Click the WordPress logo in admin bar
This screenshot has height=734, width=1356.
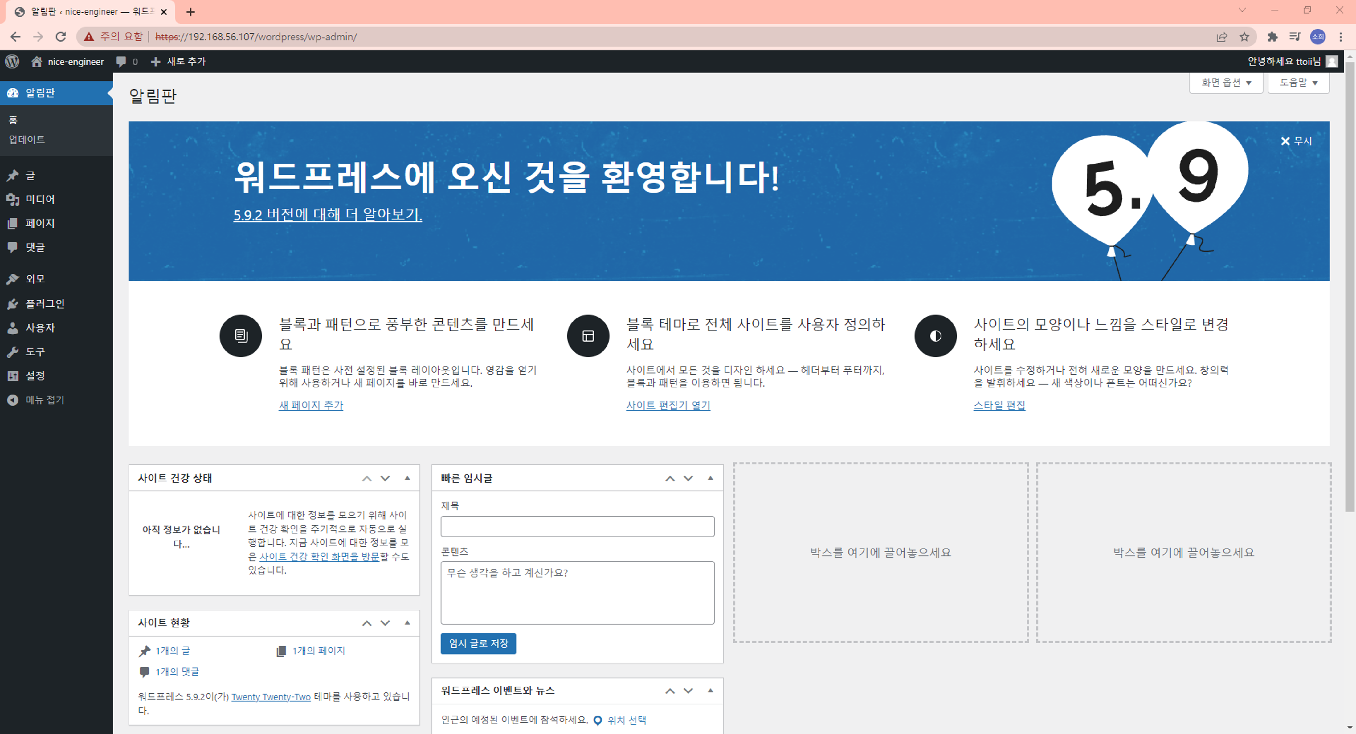pyautogui.click(x=12, y=62)
